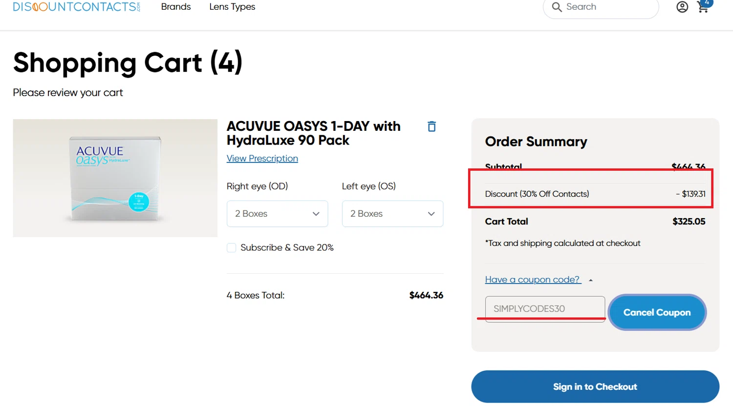Open the shopping cart icon
The image size is (733, 406).
[x=702, y=8]
